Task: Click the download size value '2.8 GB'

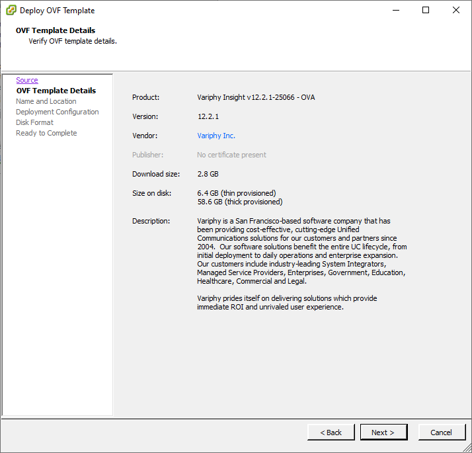Action: coord(208,174)
